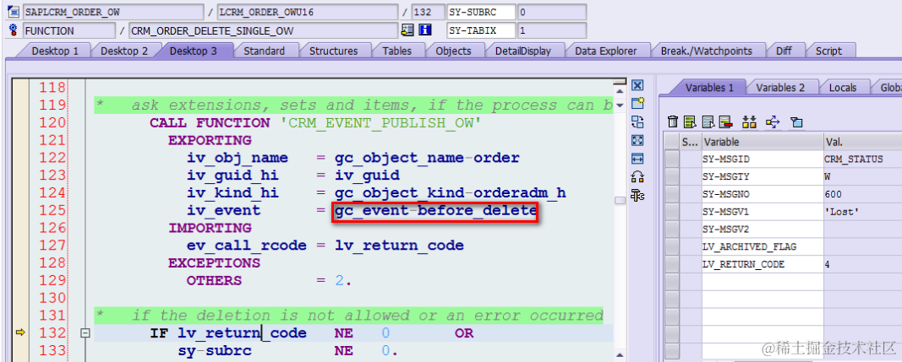Close the source code tool with X icon
This screenshot has height=362, width=902.
[x=637, y=85]
